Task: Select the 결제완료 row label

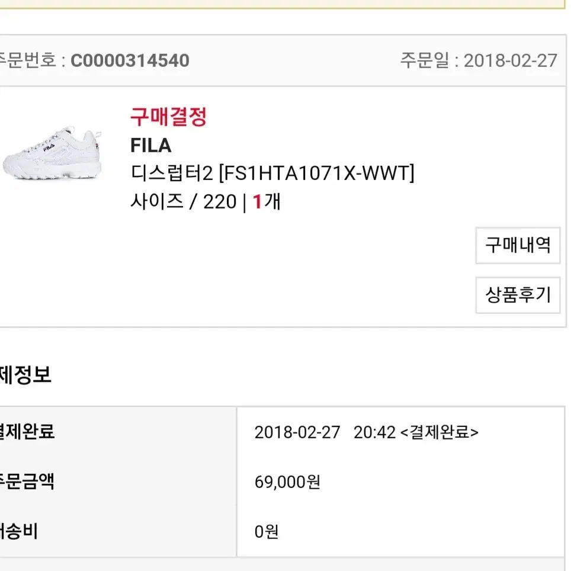Action: pos(27,432)
